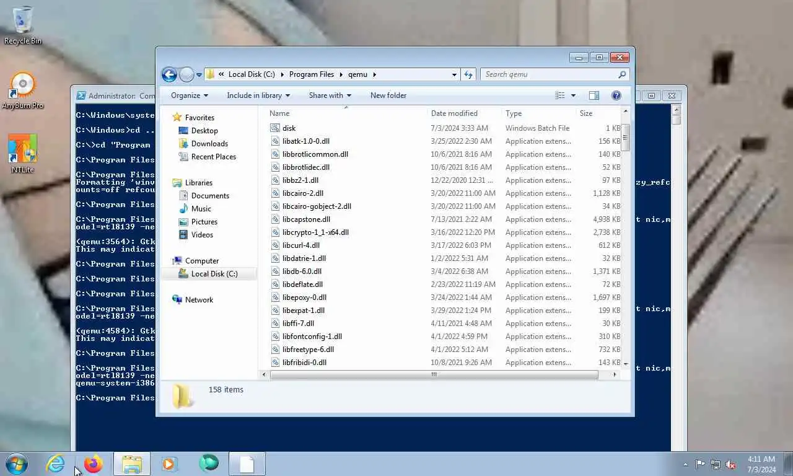
Task: Click the file list scroll down arrow
Action: pos(625,363)
